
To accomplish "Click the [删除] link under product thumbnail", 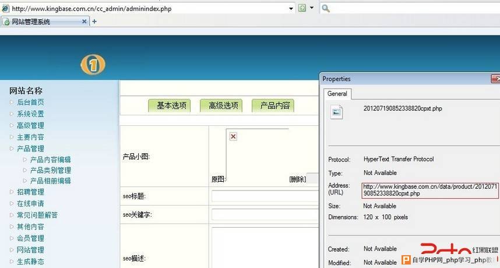I will pos(297,179).
